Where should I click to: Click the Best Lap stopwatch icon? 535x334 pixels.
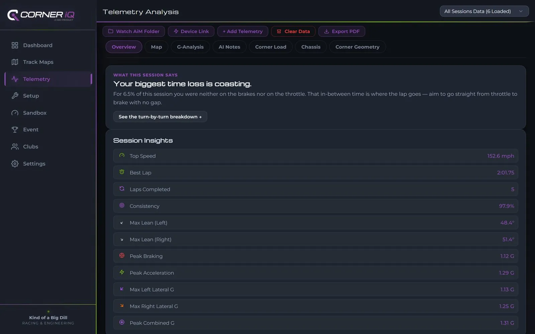coord(122,172)
